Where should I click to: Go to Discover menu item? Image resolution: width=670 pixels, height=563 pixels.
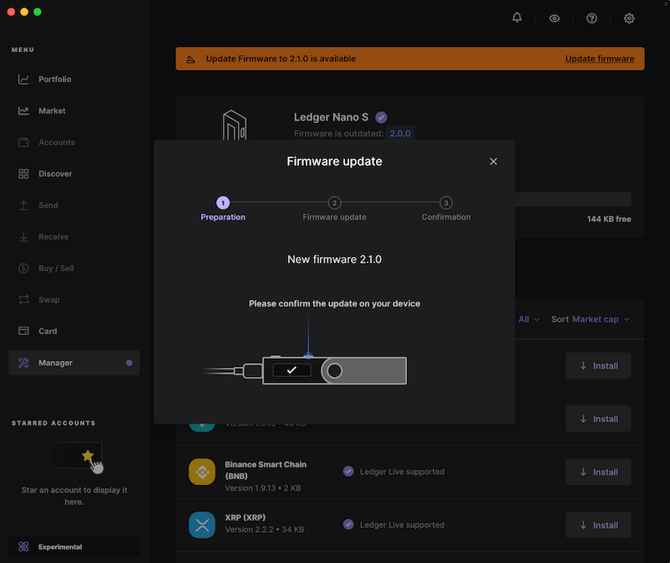pos(74,174)
